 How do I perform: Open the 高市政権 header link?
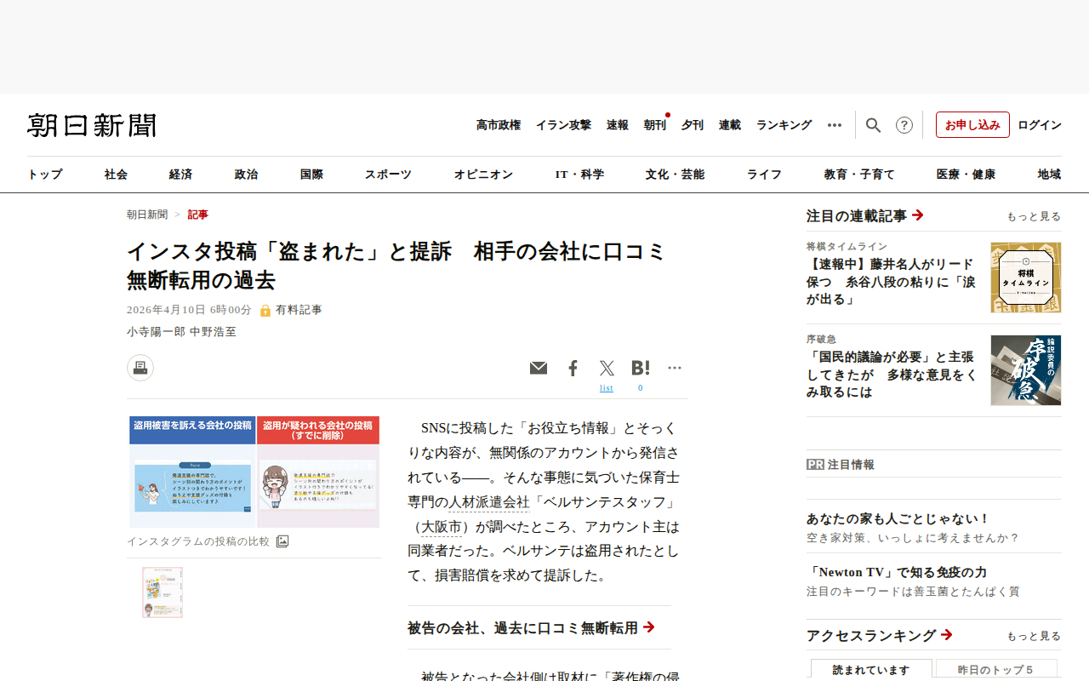click(x=499, y=125)
